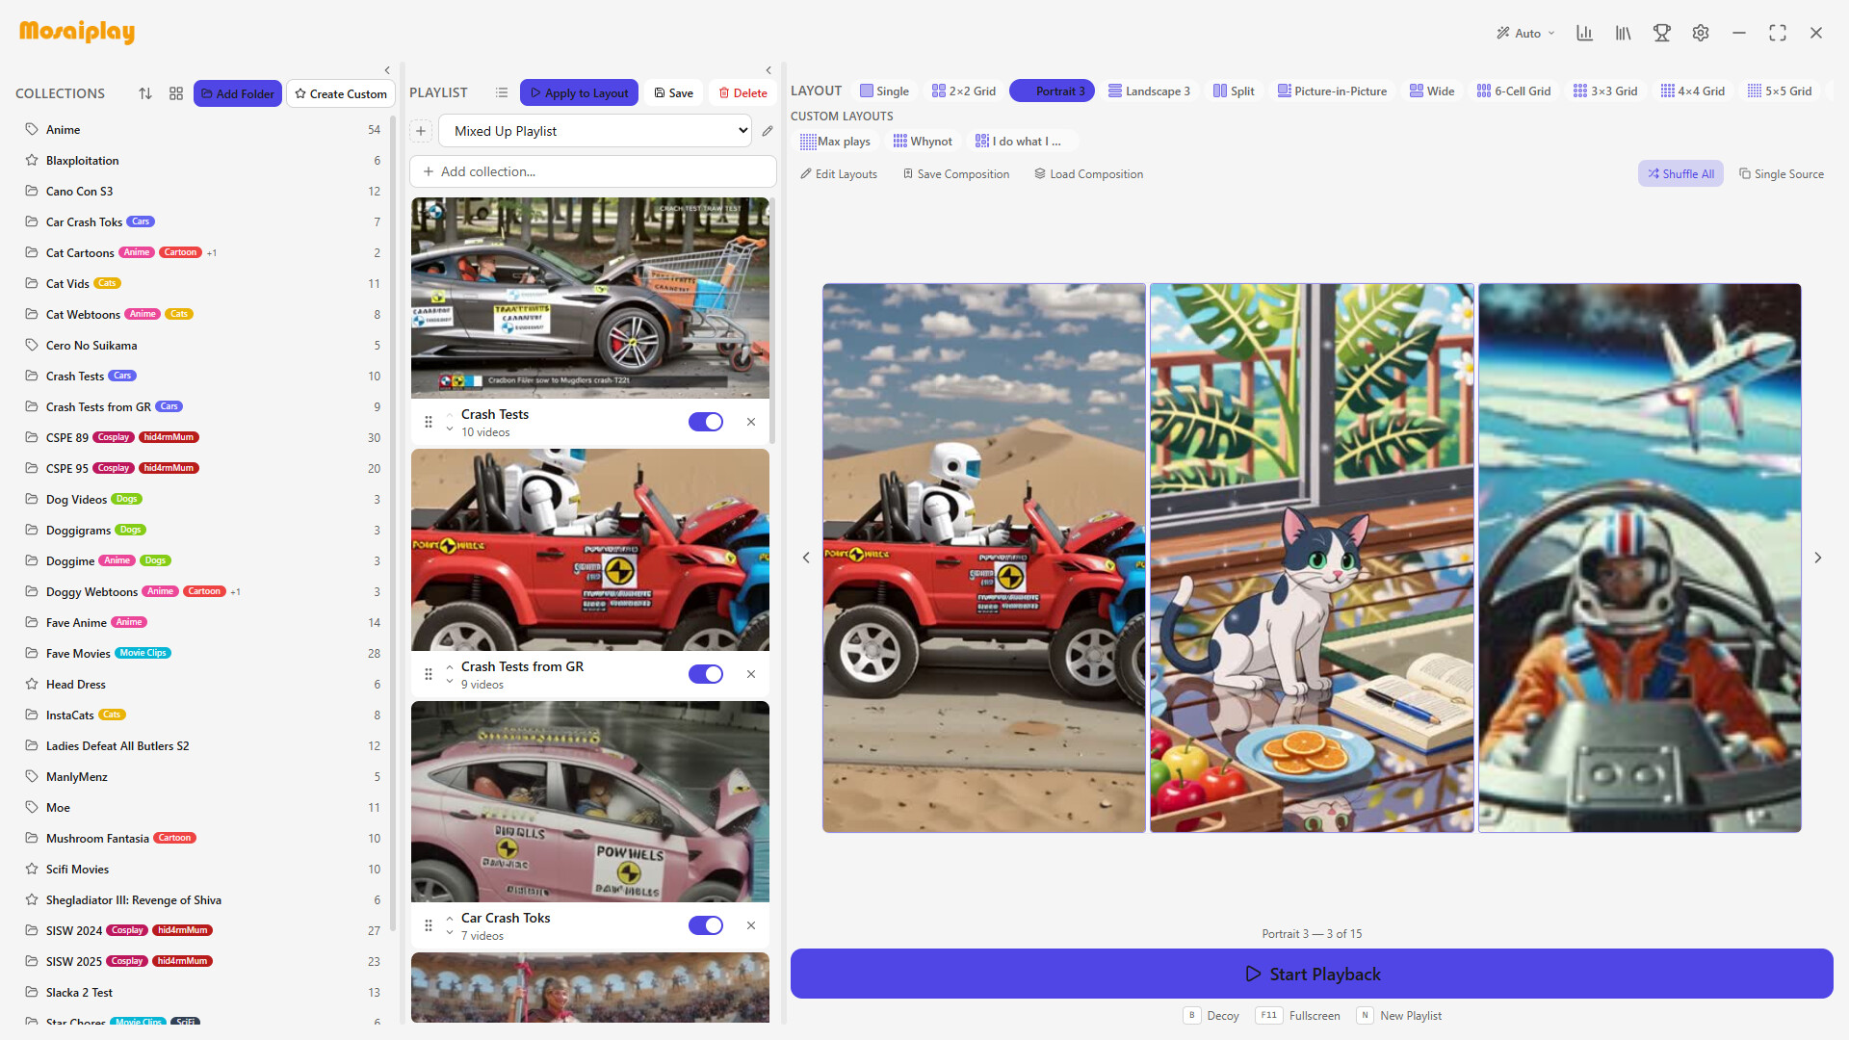Image resolution: width=1849 pixels, height=1040 pixels.
Task: Open the Mixed Up Playlist dropdown
Action: [594, 130]
